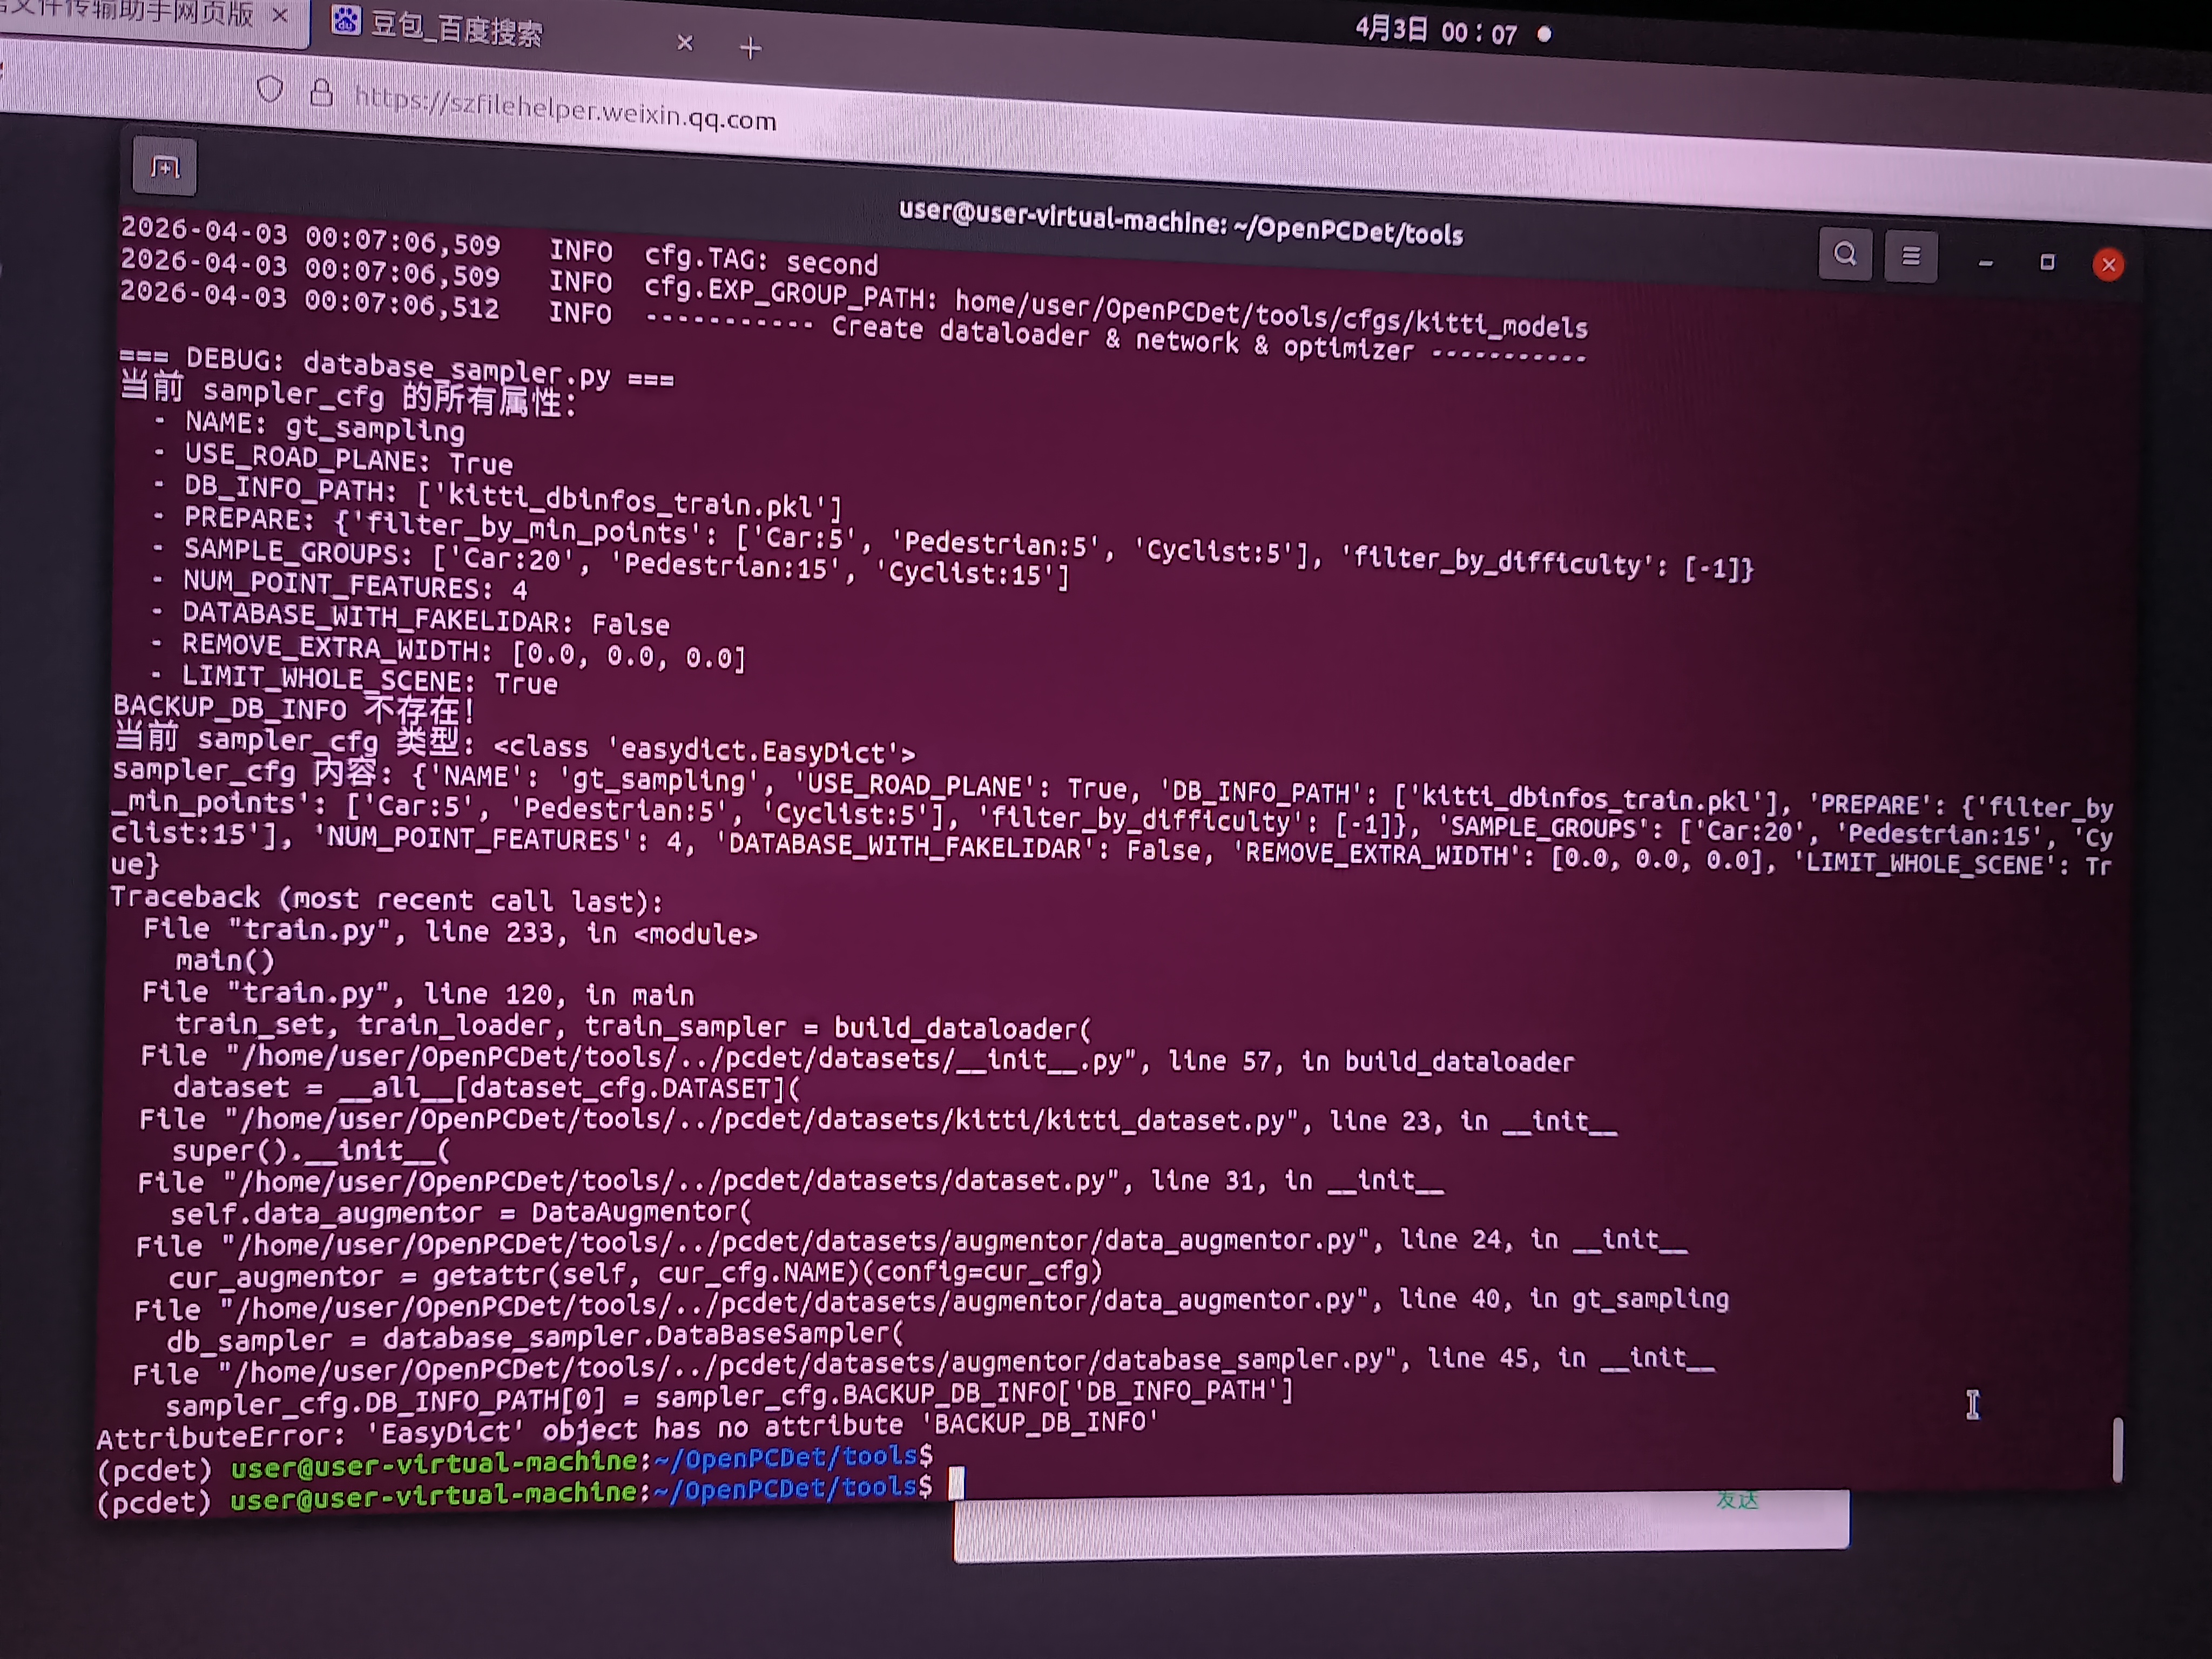Click the terminal vertical scrollbar

coord(2117,1448)
